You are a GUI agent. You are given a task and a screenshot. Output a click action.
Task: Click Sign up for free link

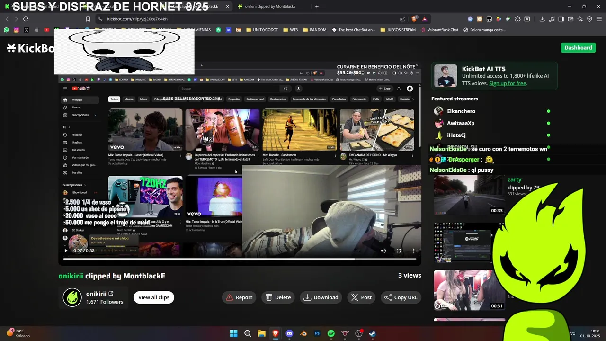point(508,83)
